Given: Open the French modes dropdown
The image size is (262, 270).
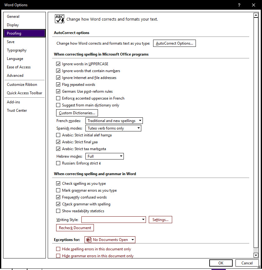Looking at the screenshot, I should [x=114, y=121].
